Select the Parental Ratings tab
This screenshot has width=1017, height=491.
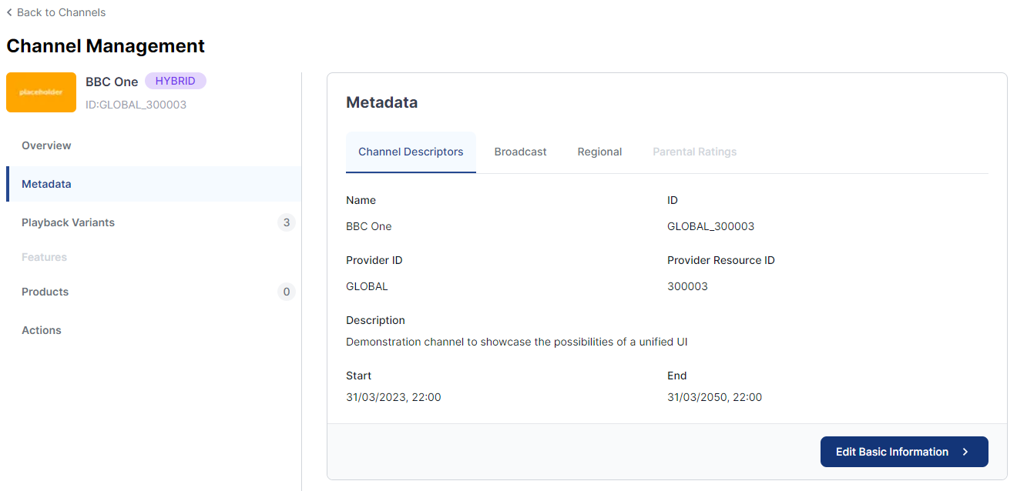(x=694, y=151)
